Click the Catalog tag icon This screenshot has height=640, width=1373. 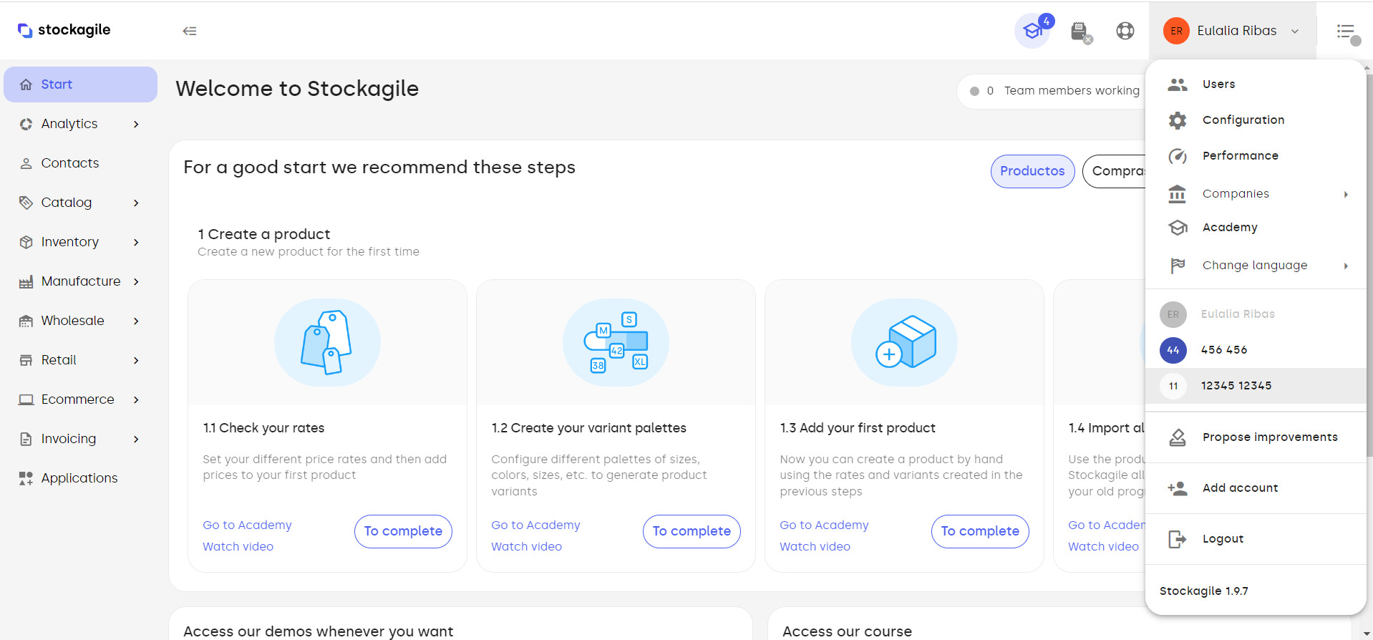pos(26,203)
